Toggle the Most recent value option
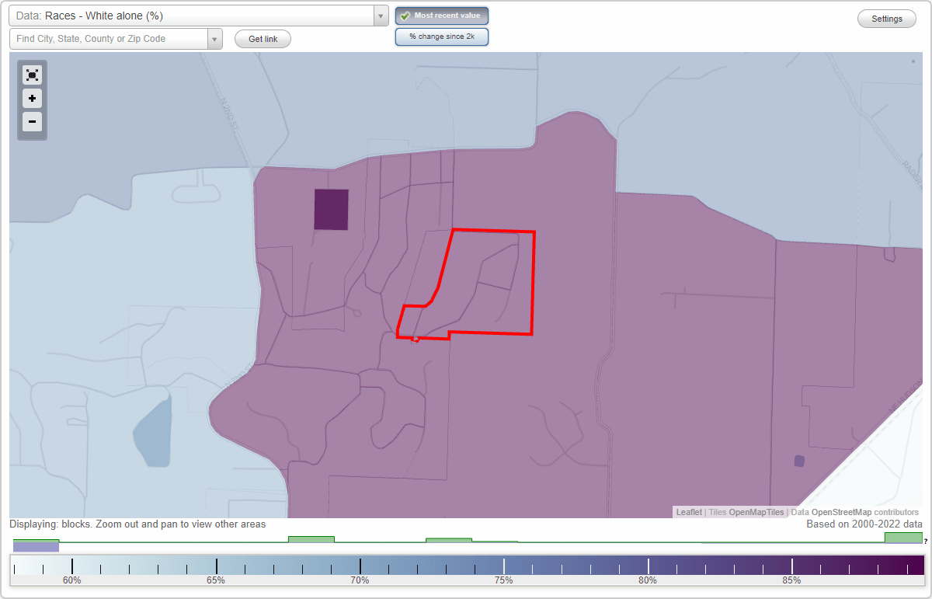 coord(442,16)
